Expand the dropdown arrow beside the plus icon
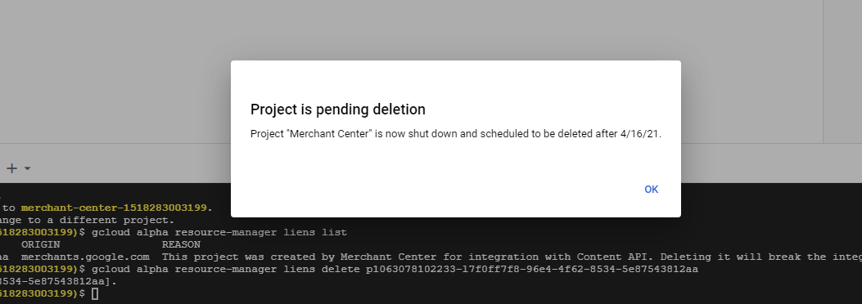The image size is (862, 304). tap(27, 168)
